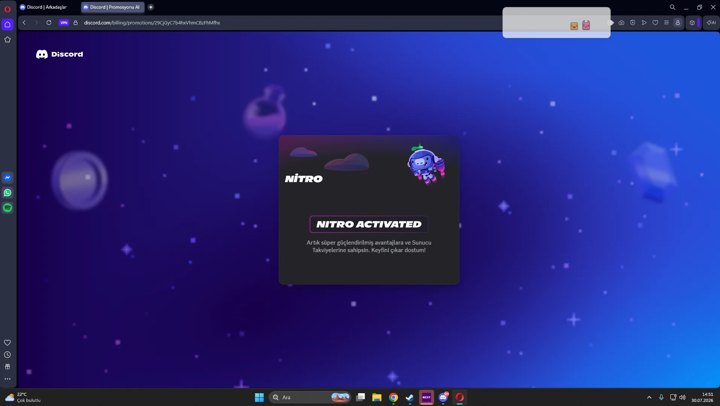Open the ad blocker shield icon

[x=633, y=23]
